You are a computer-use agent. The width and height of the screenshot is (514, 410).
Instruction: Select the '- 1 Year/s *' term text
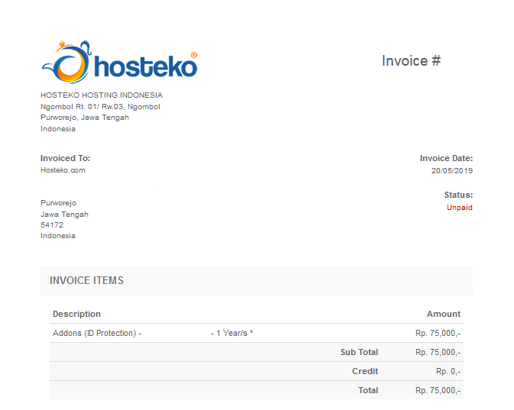click(231, 333)
